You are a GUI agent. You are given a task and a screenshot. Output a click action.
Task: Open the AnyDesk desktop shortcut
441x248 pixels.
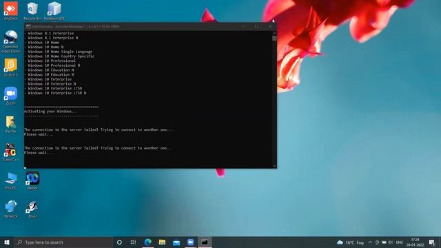pyautogui.click(x=11, y=11)
